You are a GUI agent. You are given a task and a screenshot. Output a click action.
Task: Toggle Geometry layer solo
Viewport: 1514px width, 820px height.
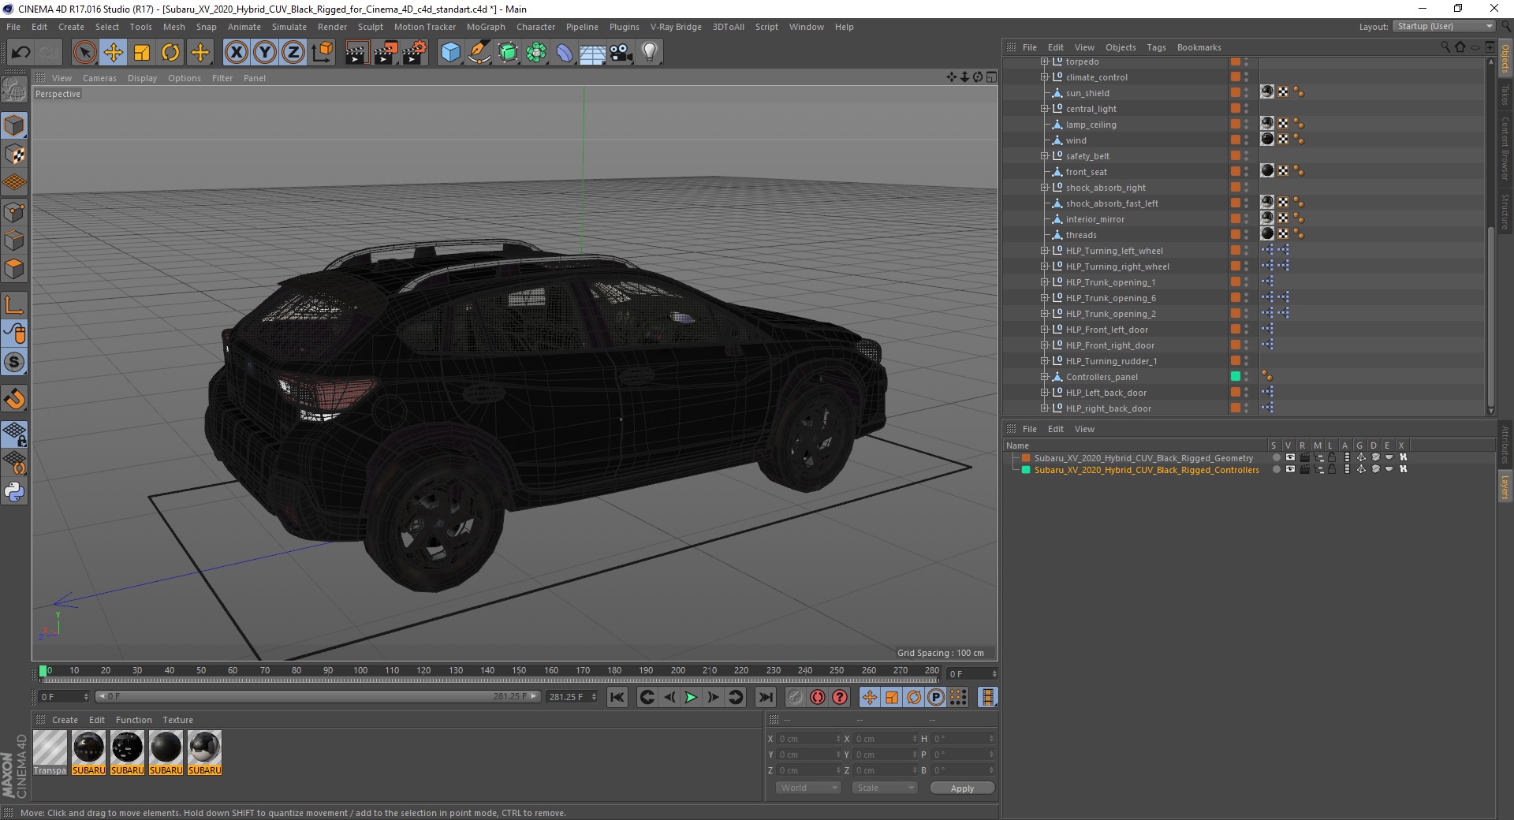click(1276, 457)
